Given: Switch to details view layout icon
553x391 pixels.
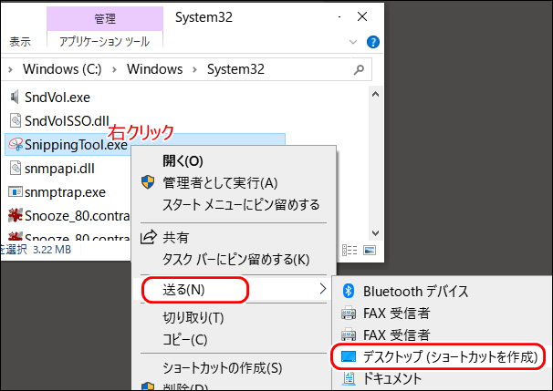Looking at the screenshot, I should (x=350, y=250).
